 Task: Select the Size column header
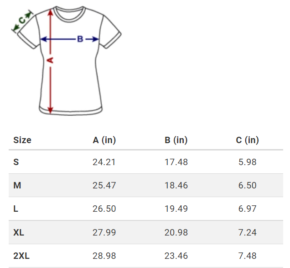[22, 140]
